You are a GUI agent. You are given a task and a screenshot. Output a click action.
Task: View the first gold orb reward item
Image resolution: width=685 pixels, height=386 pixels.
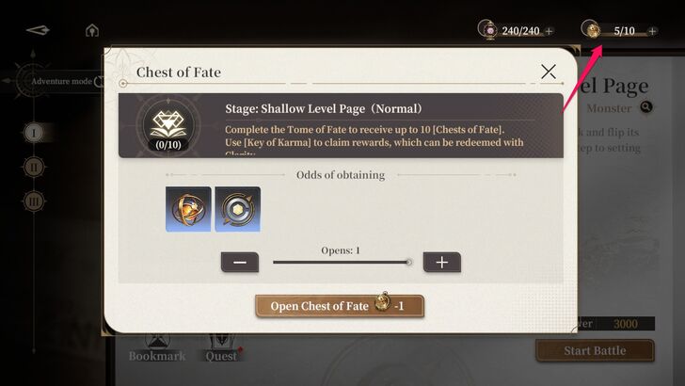(x=188, y=209)
